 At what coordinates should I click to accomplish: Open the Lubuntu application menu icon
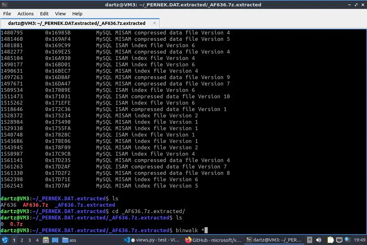tap(5, 240)
